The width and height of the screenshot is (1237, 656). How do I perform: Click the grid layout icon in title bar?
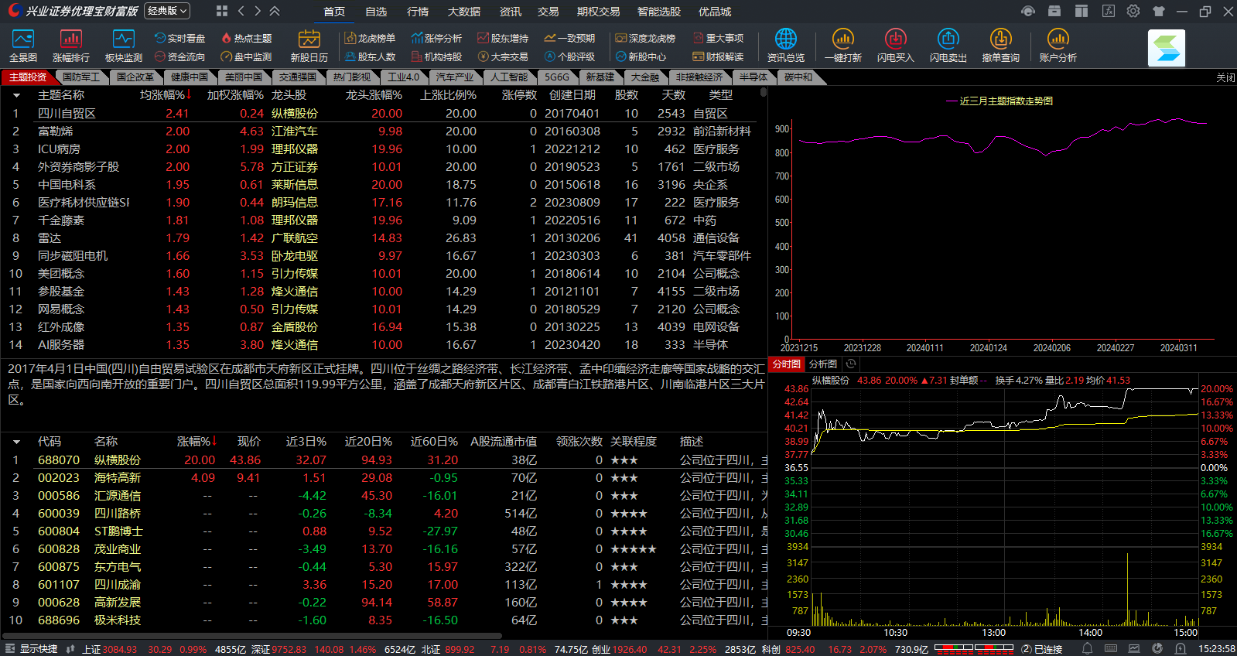pyautogui.click(x=222, y=11)
